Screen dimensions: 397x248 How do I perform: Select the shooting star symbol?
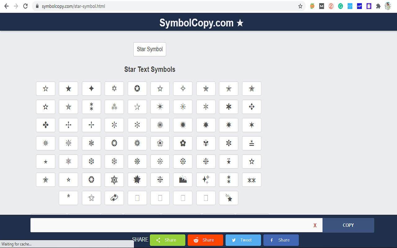229,198
